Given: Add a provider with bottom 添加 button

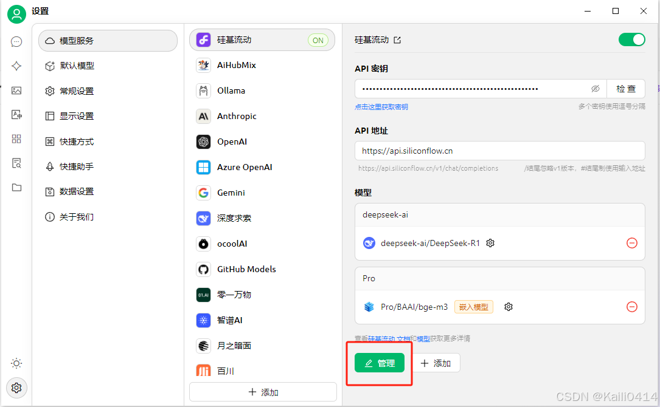Looking at the screenshot, I should [263, 392].
